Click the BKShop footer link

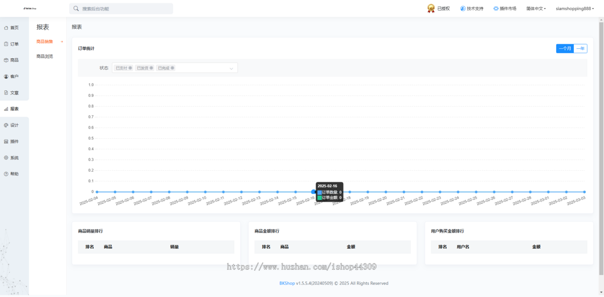(x=287, y=283)
